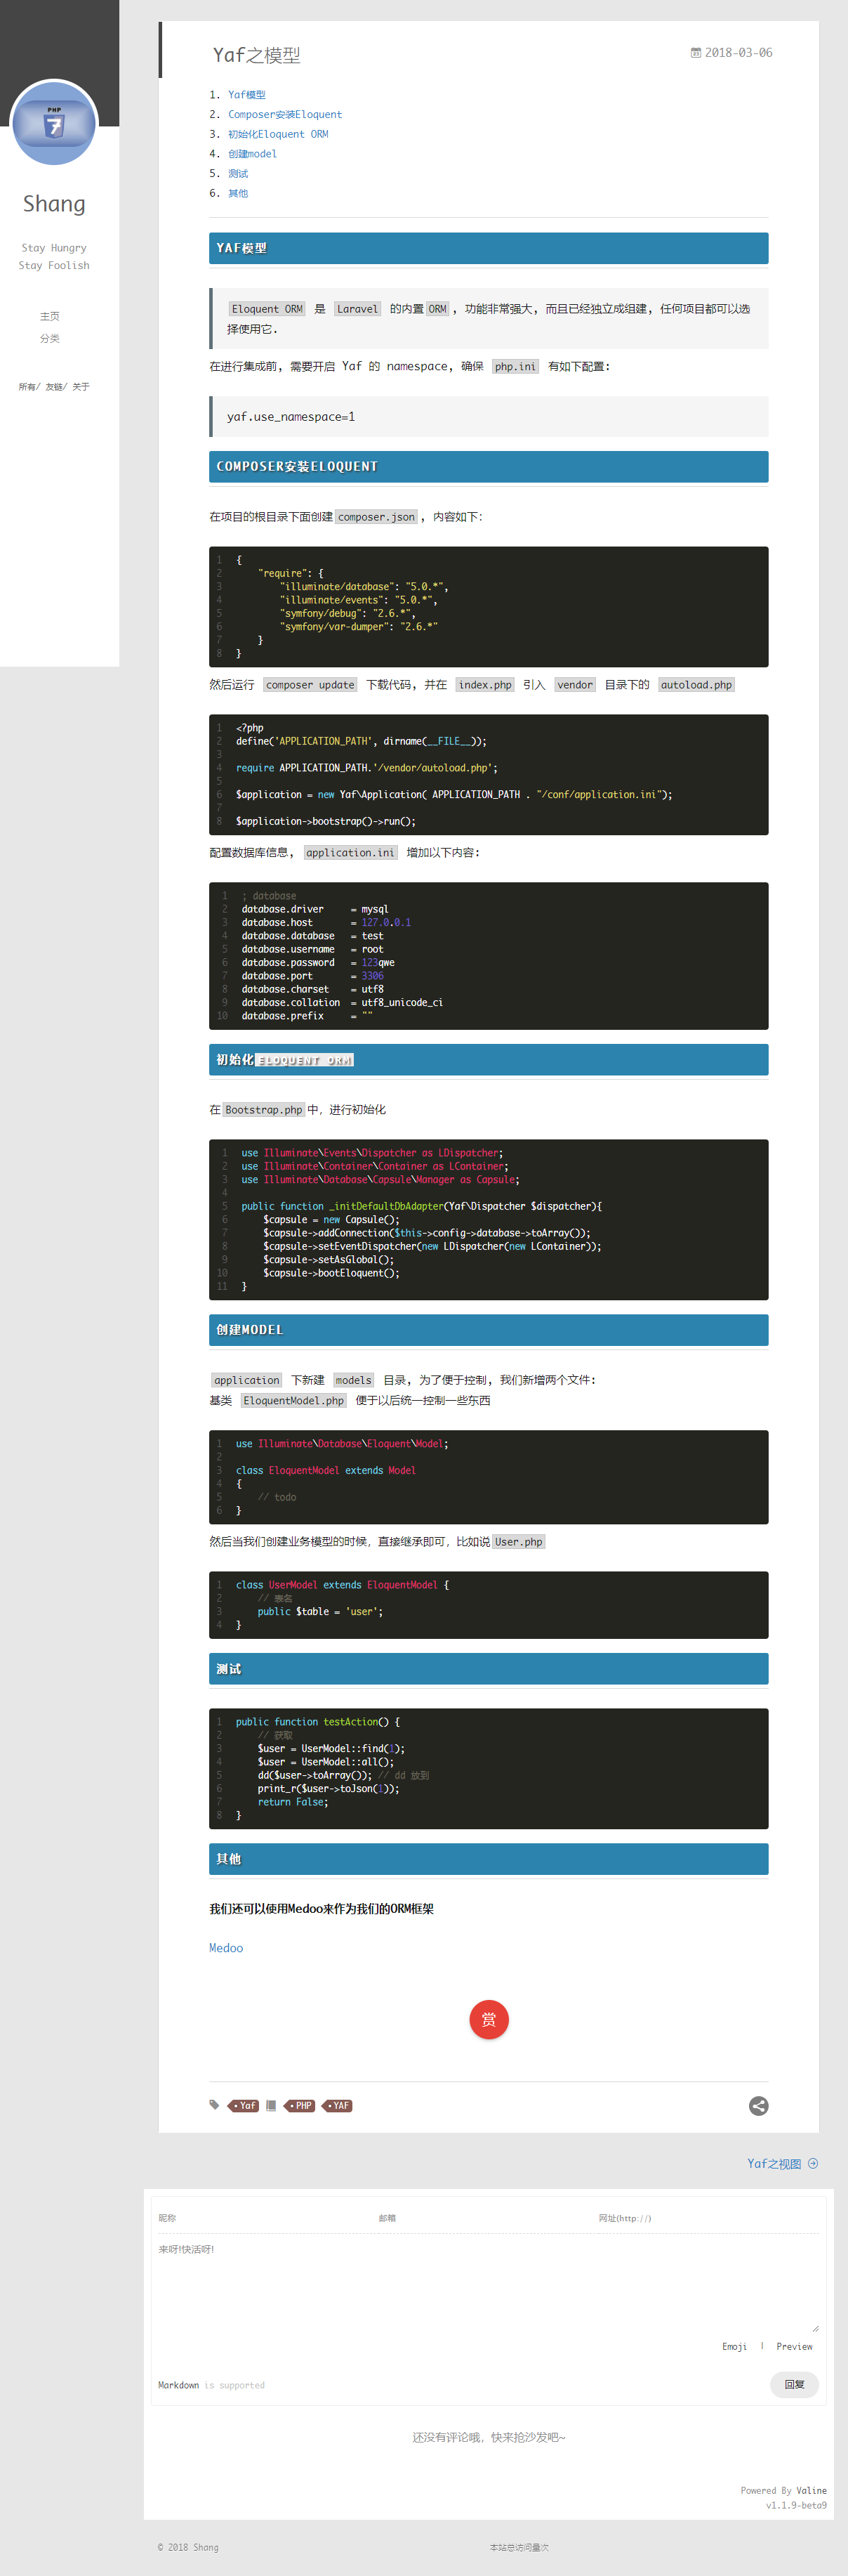Jump to 创建model section link

(253, 154)
